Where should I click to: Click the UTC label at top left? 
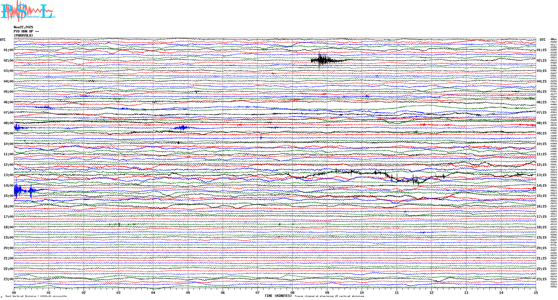pyautogui.click(x=3, y=40)
